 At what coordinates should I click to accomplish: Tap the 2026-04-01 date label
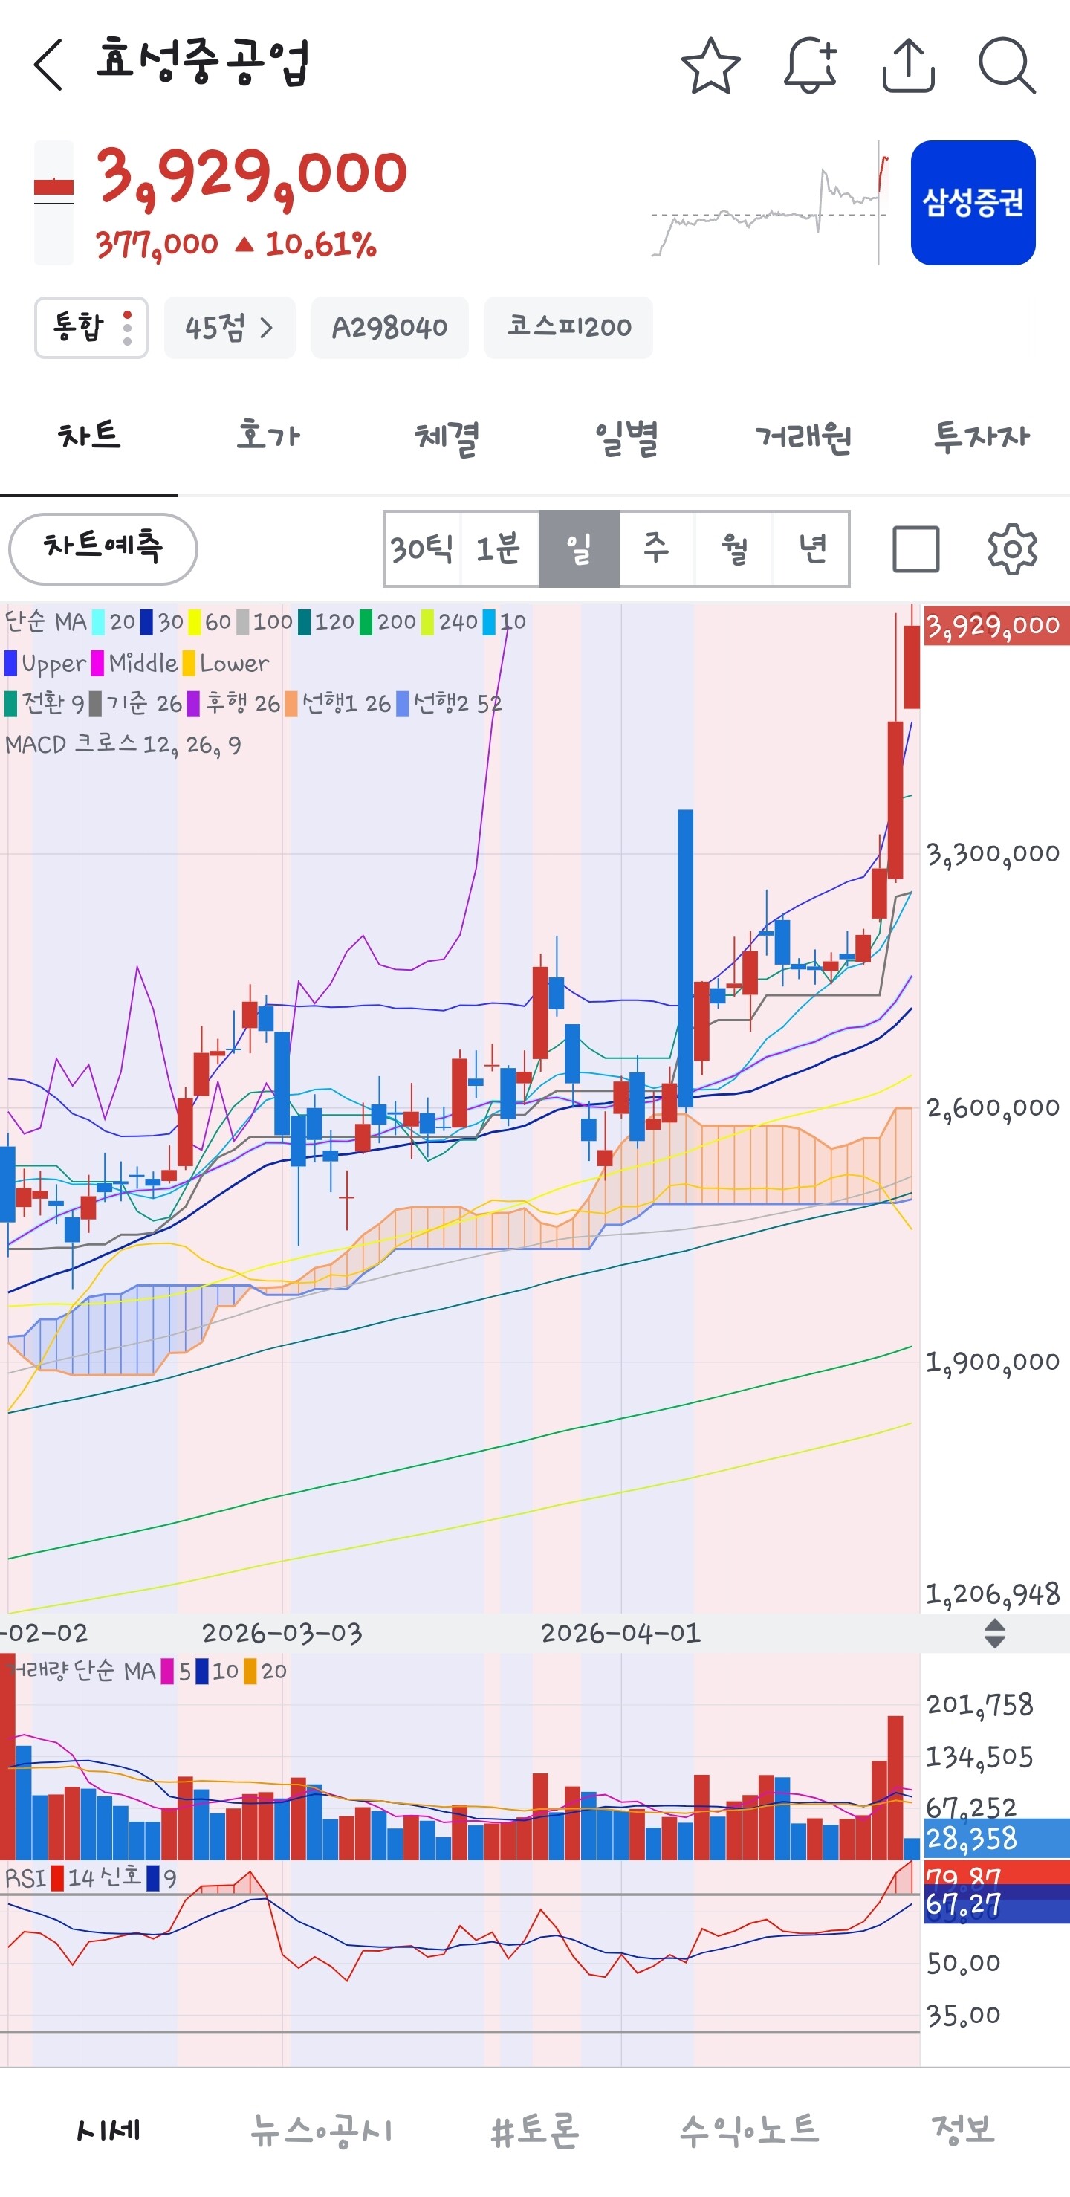pyautogui.click(x=620, y=1633)
